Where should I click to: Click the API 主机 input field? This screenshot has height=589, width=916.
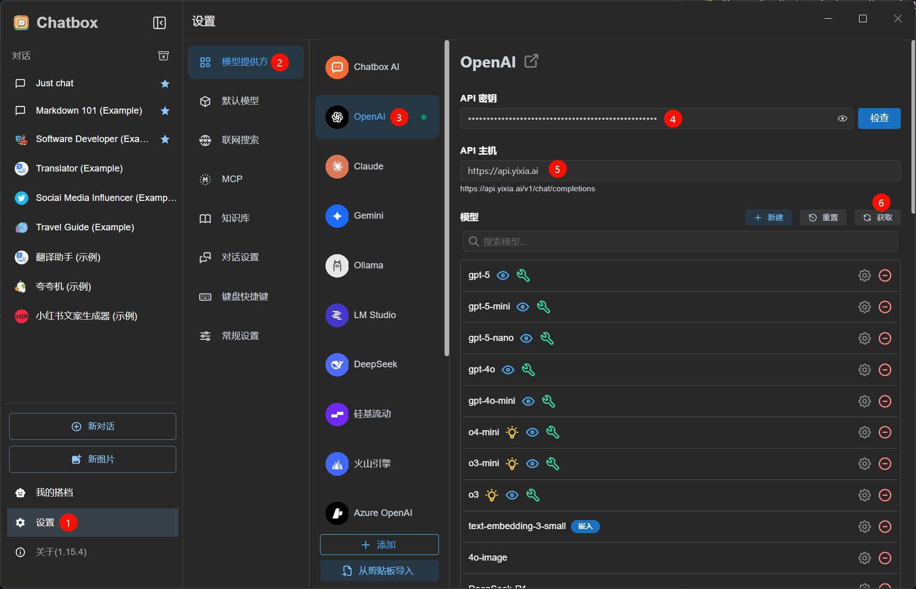tap(680, 171)
